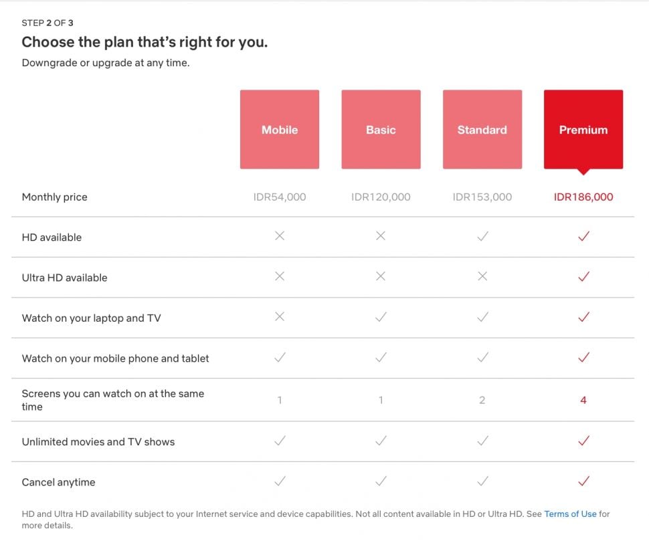Click the X mark under Mobile for Ultra HD

pyautogui.click(x=279, y=276)
